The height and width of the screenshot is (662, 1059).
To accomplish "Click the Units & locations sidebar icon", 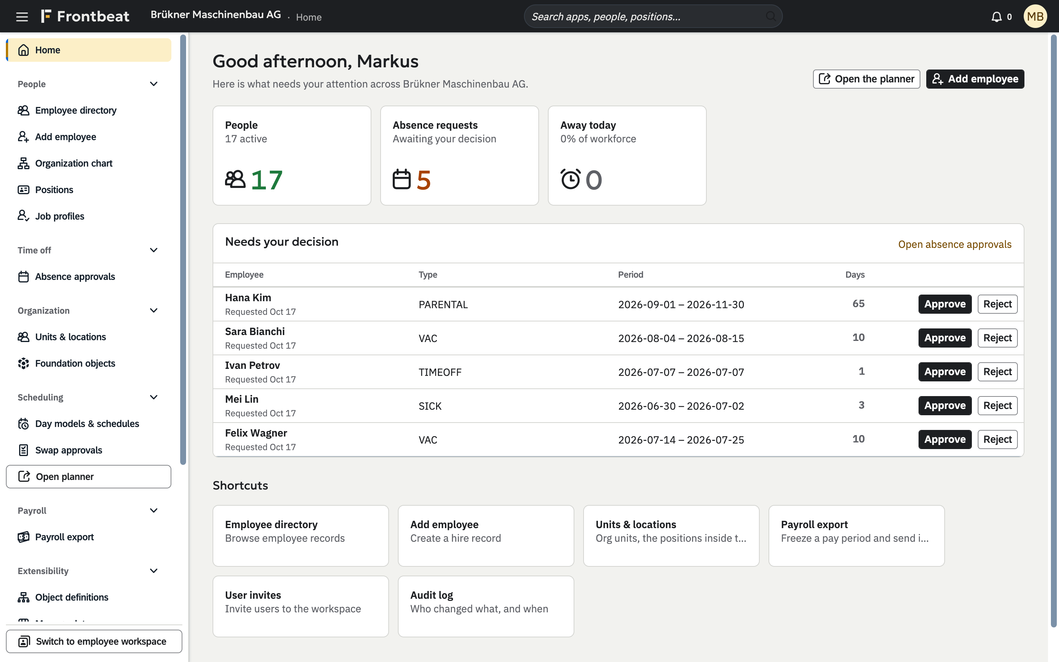I will 24,337.
